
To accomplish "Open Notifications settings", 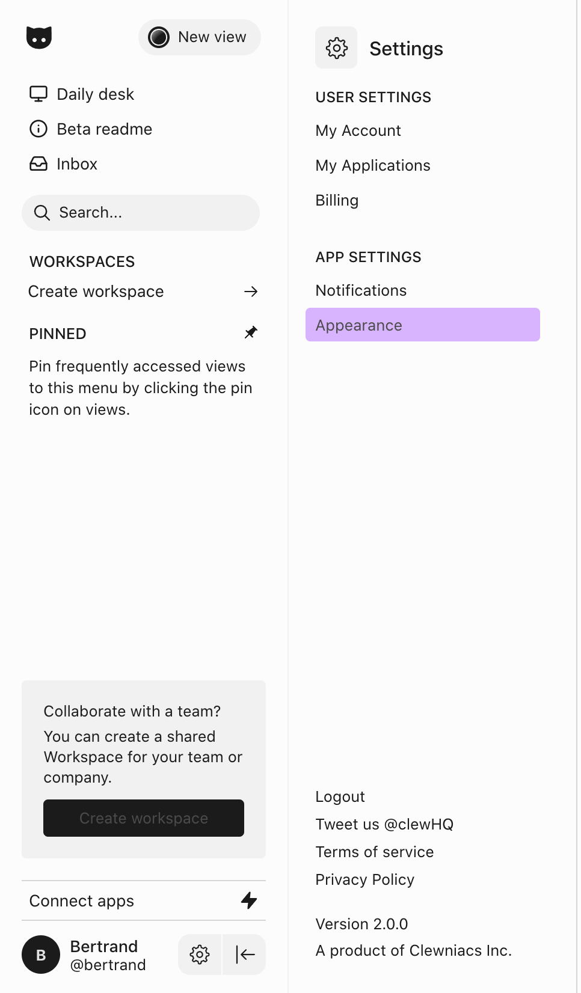I will pyautogui.click(x=361, y=290).
